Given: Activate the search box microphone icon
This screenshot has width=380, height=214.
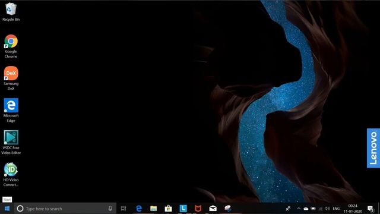Looking at the screenshot, I should pyautogui.click(x=110, y=209).
